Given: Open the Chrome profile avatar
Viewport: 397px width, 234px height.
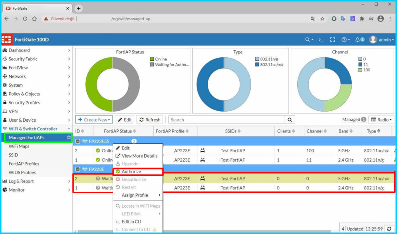Looking at the screenshot, I should click(x=381, y=19).
